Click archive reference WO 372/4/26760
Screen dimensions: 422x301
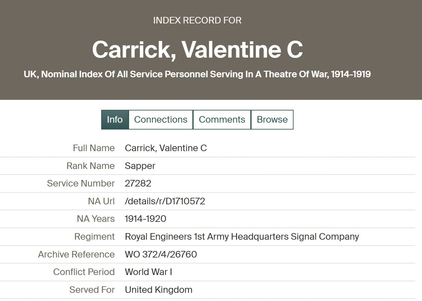click(161, 254)
